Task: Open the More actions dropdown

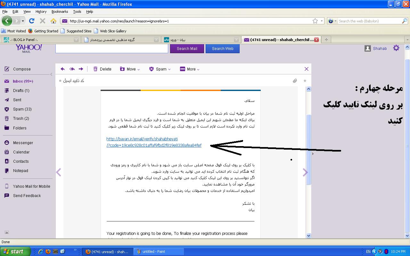Action: (x=190, y=69)
